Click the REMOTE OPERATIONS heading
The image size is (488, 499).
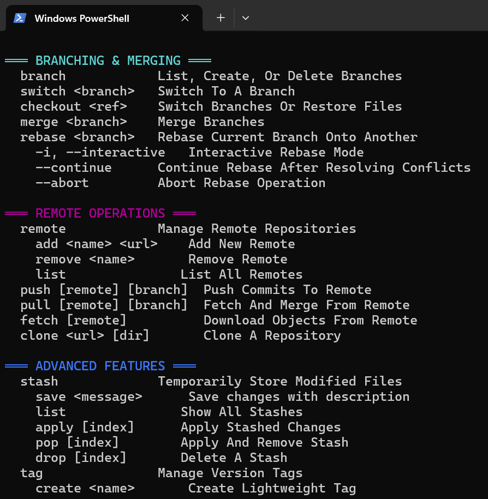100,213
